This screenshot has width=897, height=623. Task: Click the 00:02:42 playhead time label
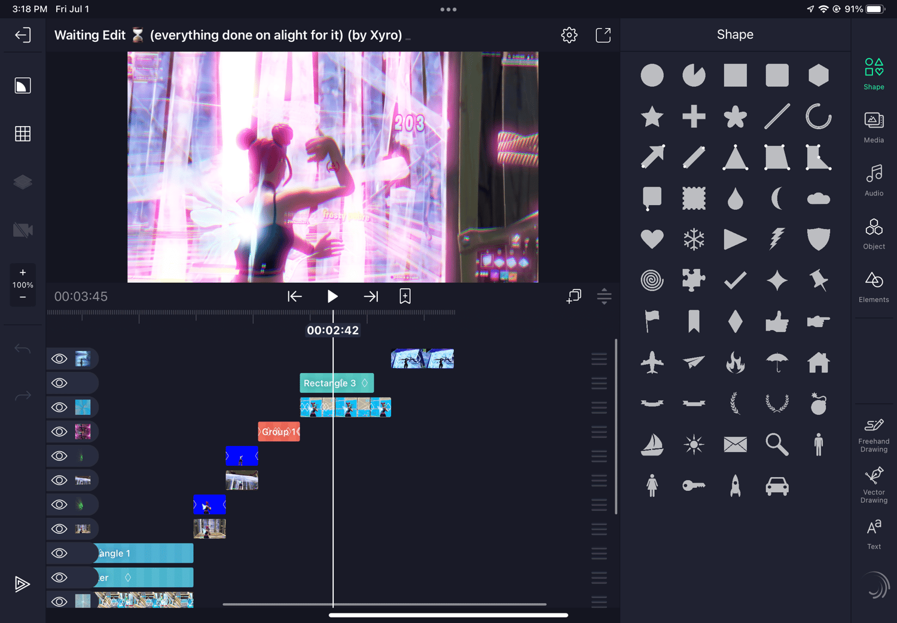tap(333, 330)
